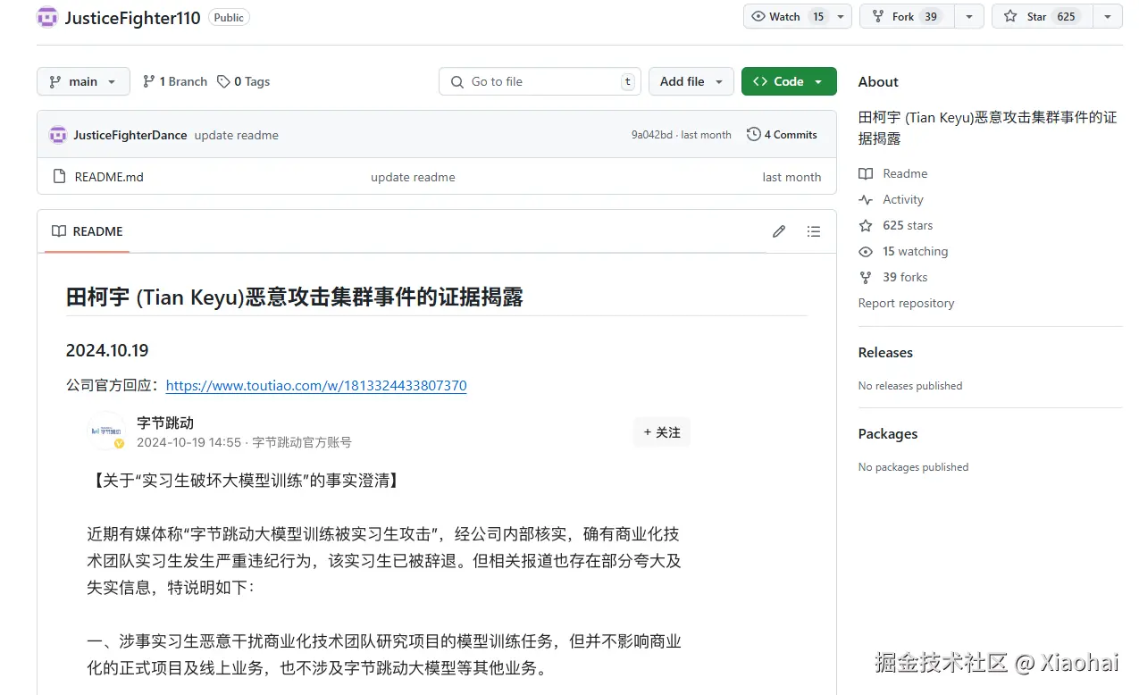
Task: Click the JusticeFighterDance avatar icon
Action: [57, 135]
